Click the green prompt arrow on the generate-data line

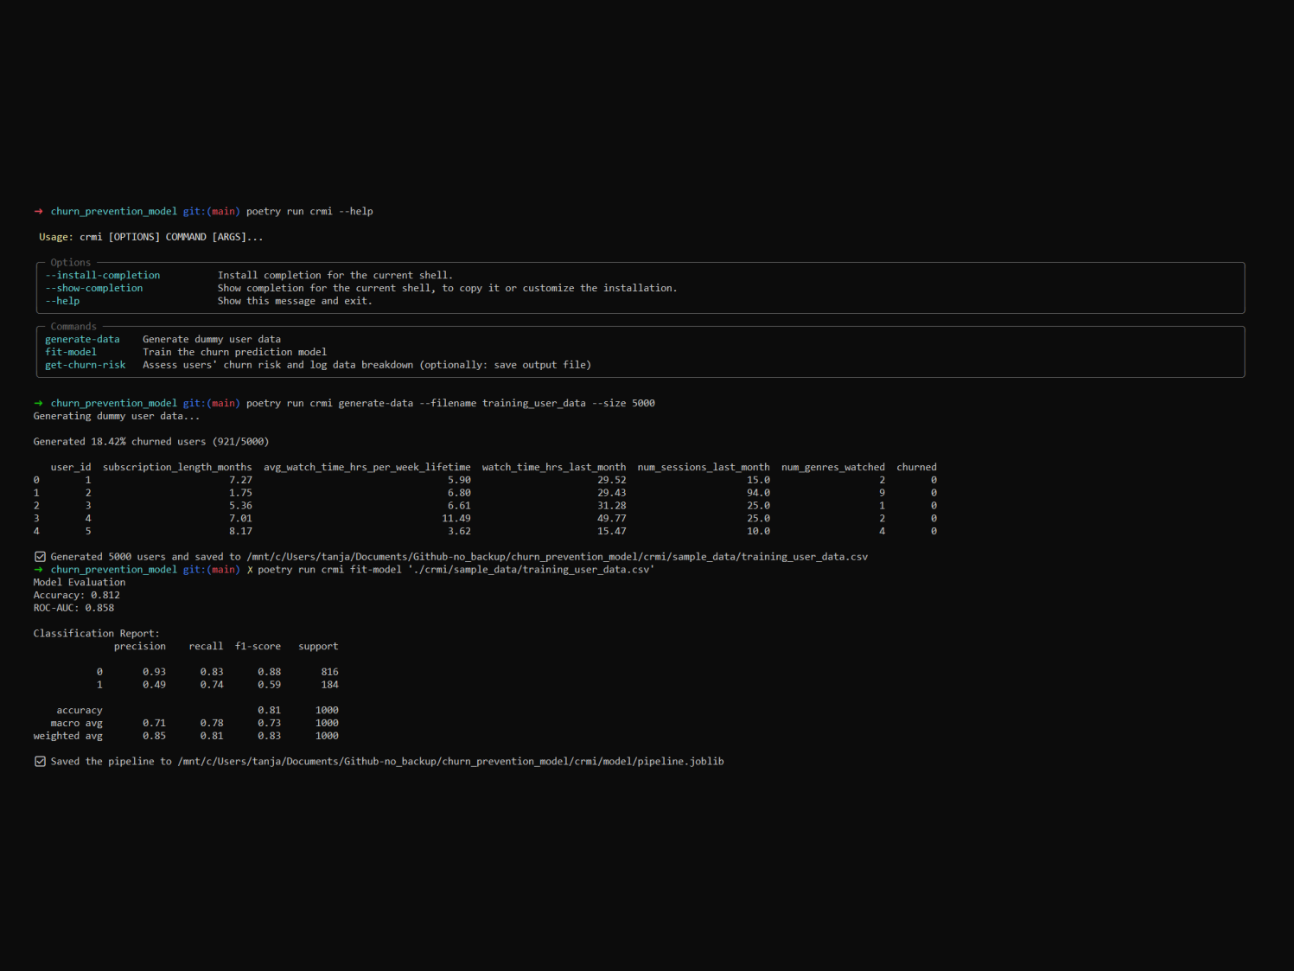coord(38,403)
